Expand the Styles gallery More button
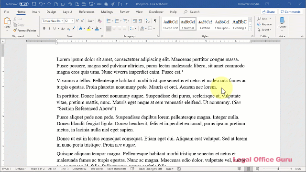The width and height of the screenshot is (306, 172). [x=250, y=29]
